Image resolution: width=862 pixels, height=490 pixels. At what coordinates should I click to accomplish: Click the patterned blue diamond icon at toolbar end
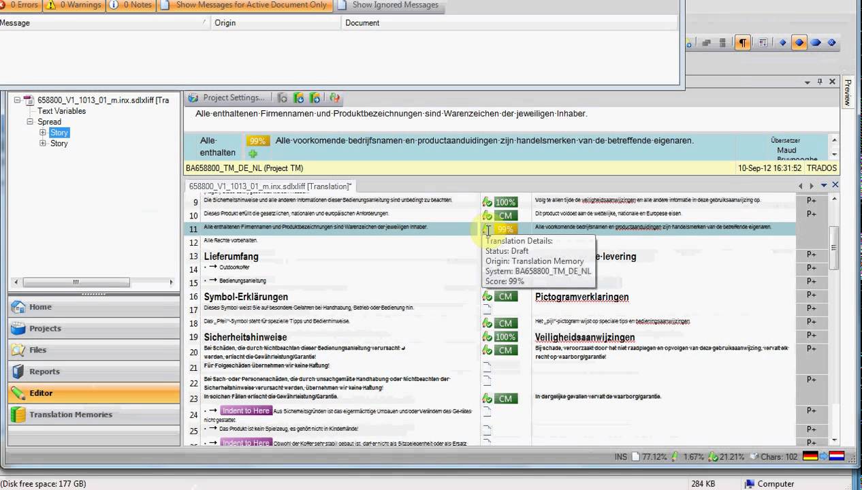pyautogui.click(x=831, y=43)
